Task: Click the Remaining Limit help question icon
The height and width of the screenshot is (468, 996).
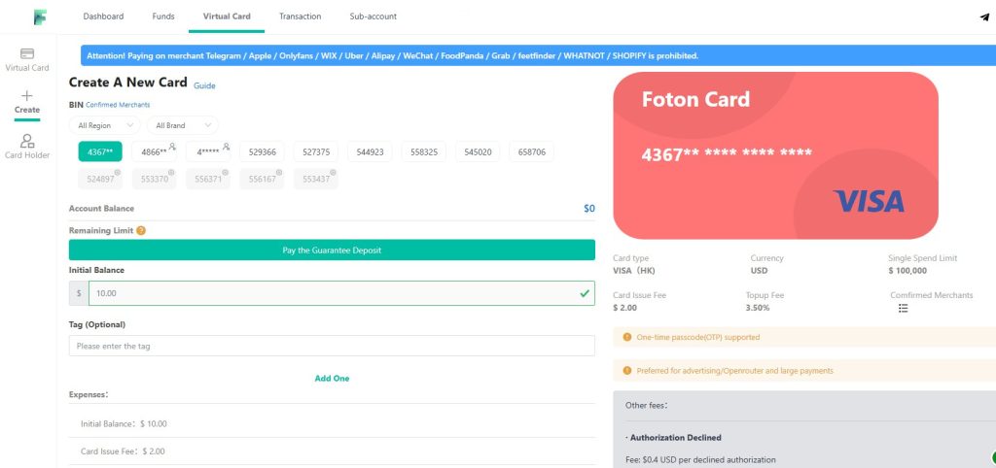Action: [141, 231]
